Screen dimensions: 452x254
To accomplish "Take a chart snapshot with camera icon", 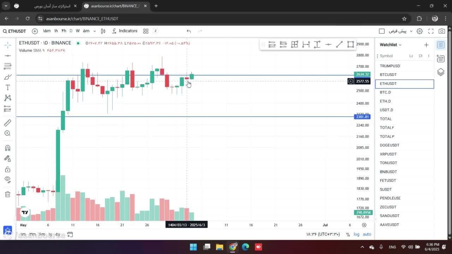I will click(442, 31).
